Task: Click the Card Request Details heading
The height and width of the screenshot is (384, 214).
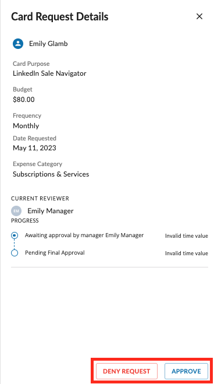Action: click(60, 17)
